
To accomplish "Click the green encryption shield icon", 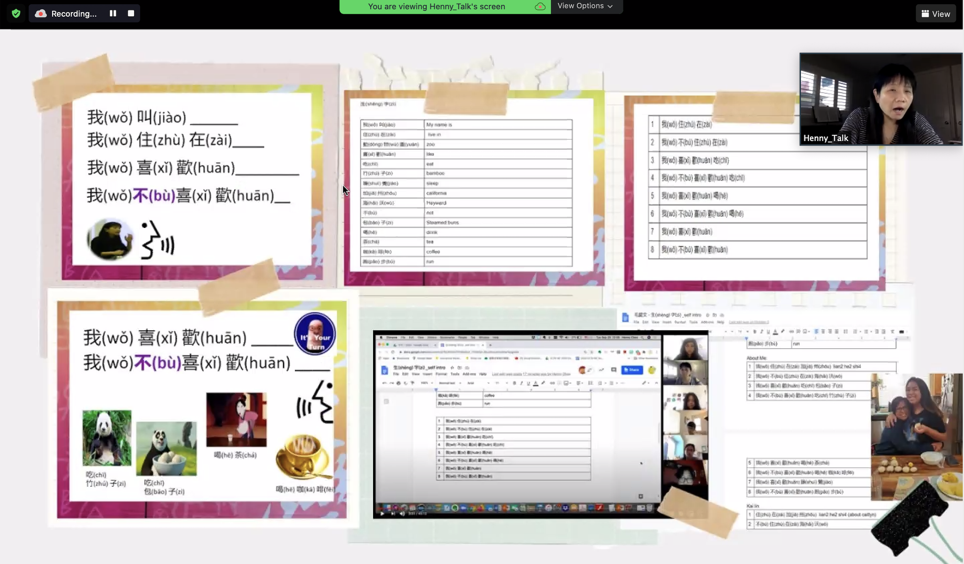I will point(16,14).
